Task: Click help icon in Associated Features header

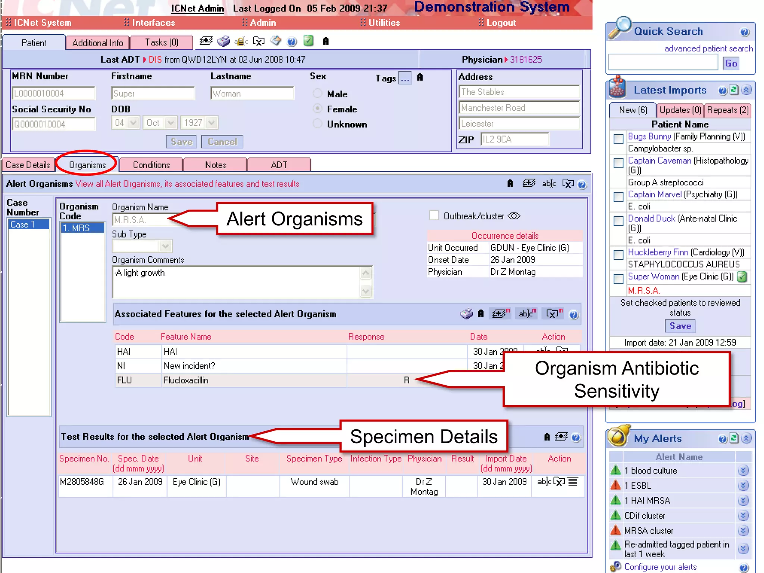Action: tap(573, 315)
